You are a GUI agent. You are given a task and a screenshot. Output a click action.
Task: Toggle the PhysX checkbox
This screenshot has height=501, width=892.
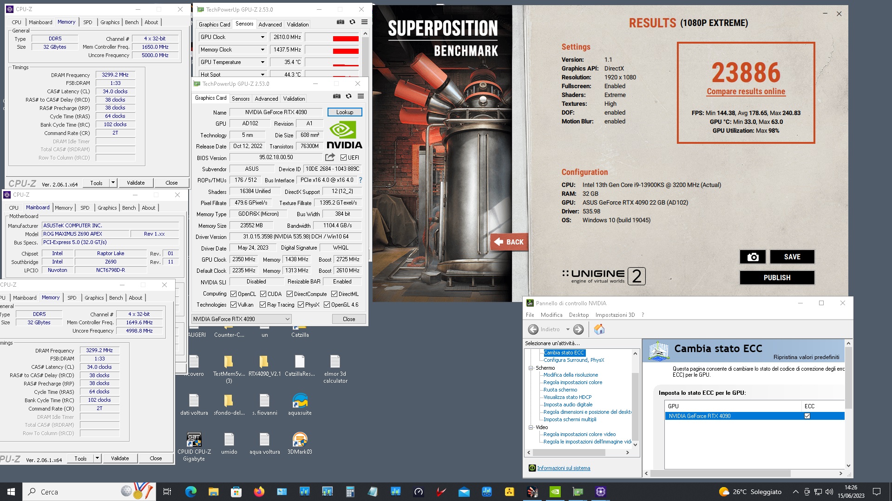(x=301, y=305)
